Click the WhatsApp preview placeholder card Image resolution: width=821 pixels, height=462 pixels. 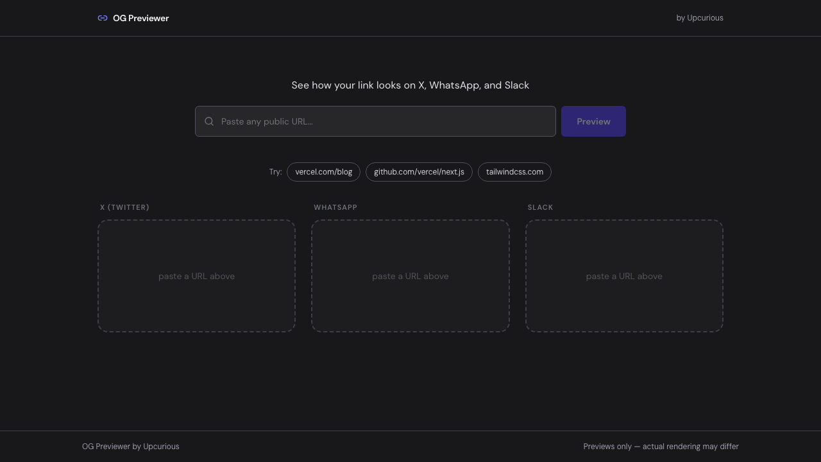[x=410, y=276]
